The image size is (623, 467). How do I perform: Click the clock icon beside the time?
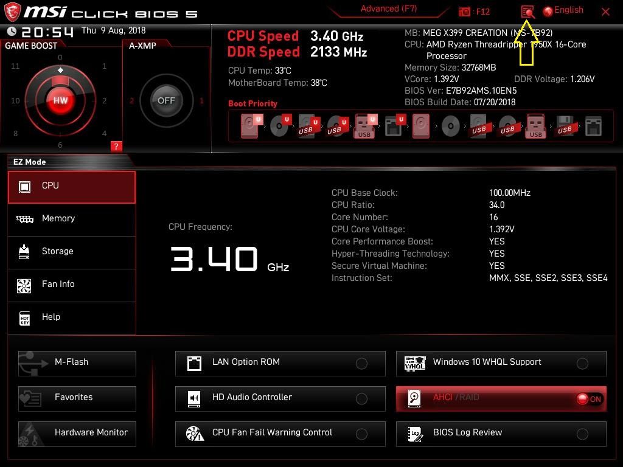pyautogui.click(x=12, y=31)
